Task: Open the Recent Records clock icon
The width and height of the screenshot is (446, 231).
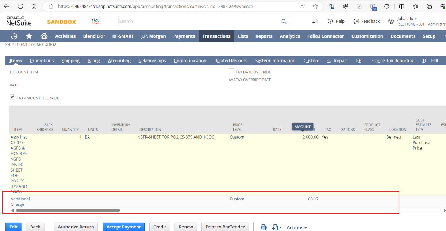Action: tap(14, 36)
